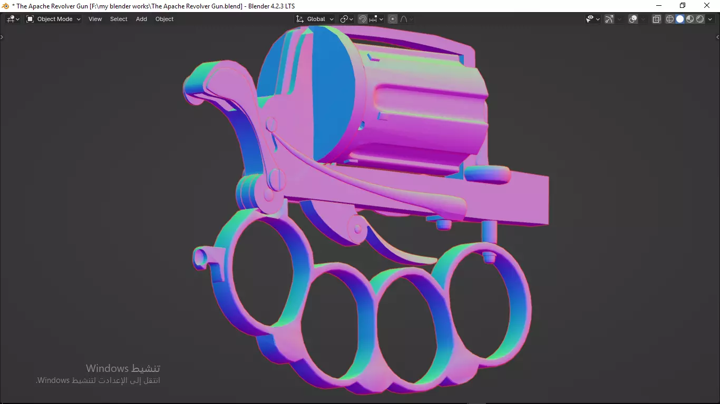Toggle snapping with the magnet icon
This screenshot has width=720, height=404.
[363, 19]
